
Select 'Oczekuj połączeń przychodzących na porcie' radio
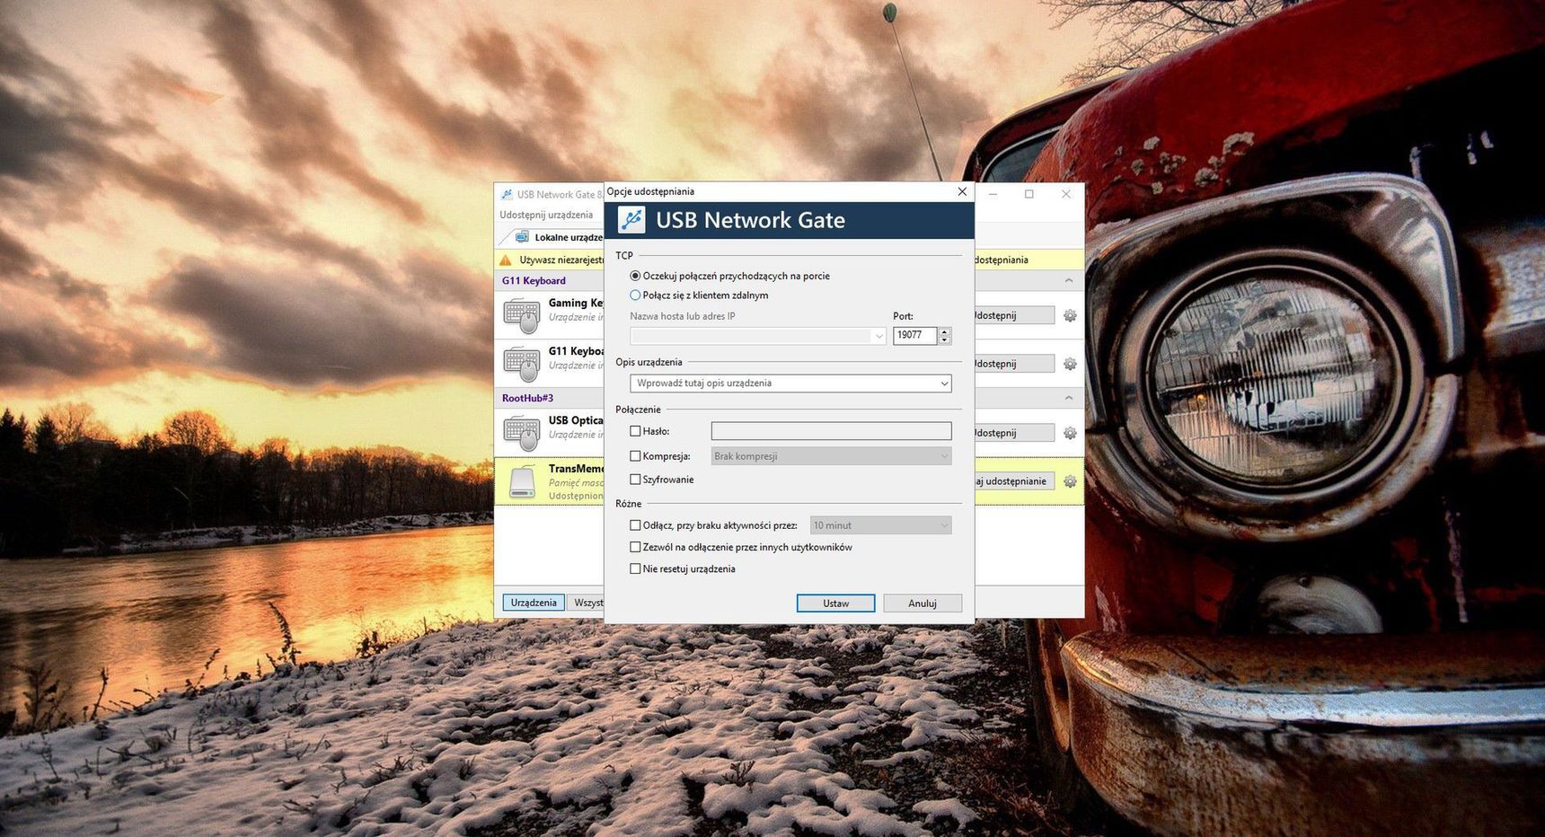635,276
